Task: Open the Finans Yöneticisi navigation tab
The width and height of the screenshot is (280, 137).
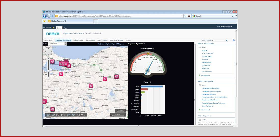Action: click(102, 40)
